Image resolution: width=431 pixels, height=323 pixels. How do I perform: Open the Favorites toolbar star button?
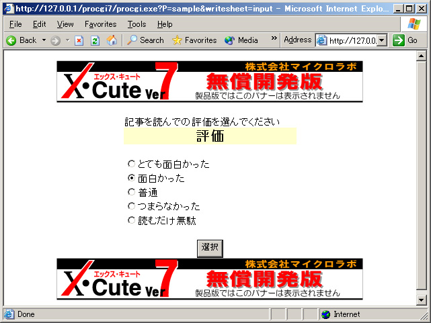coord(194,40)
